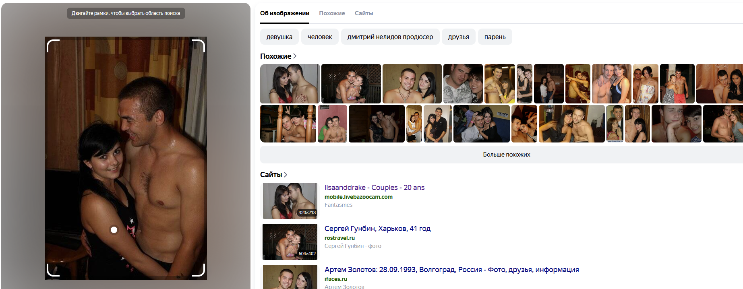Expand the «Похожие» section chevron
Viewport: 743px width, 289px height.
pos(295,56)
